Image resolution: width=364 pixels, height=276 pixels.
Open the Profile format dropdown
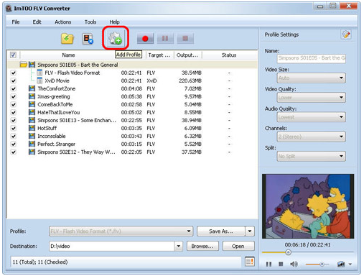click(x=121, y=231)
